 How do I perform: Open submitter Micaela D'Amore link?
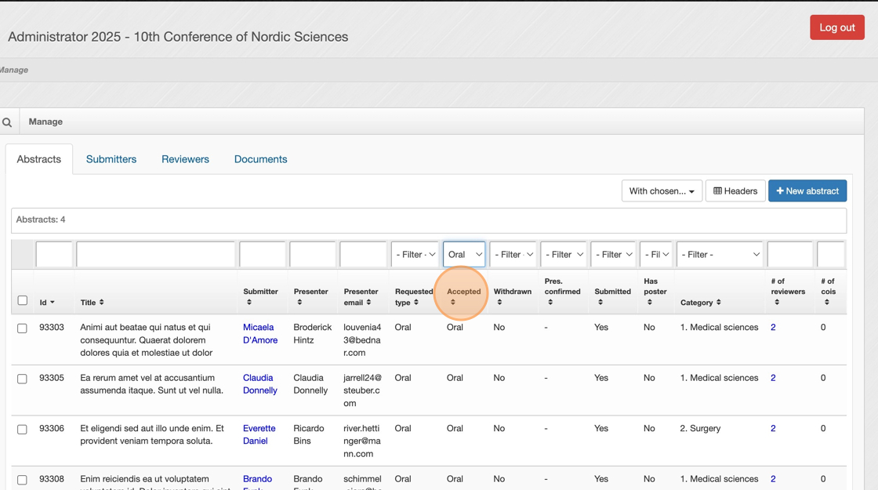(259, 334)
